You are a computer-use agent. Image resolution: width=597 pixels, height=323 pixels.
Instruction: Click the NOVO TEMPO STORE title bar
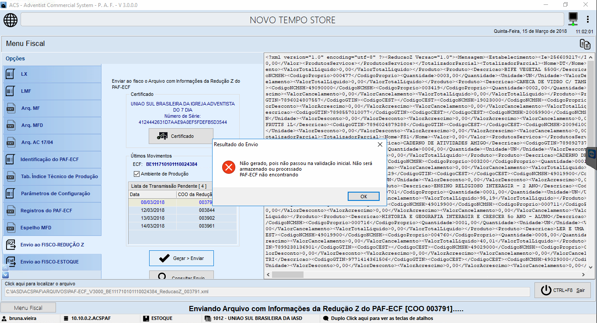(293, 20)
